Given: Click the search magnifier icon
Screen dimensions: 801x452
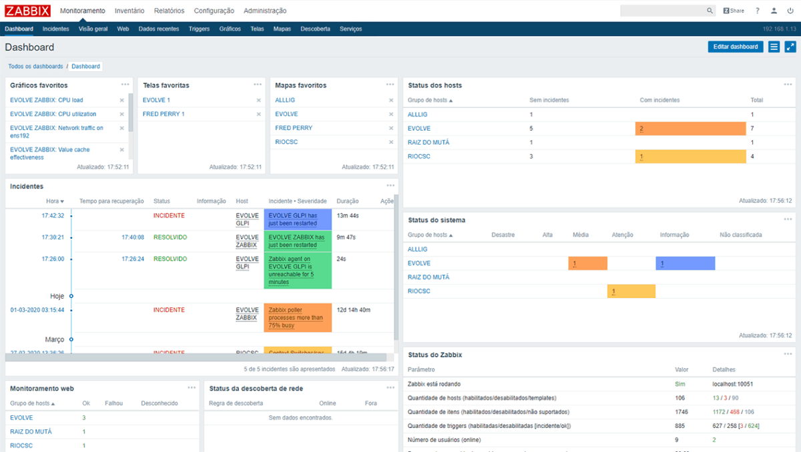Looking at the screenshot, I should pyautogui.click(x=710, y=11).
